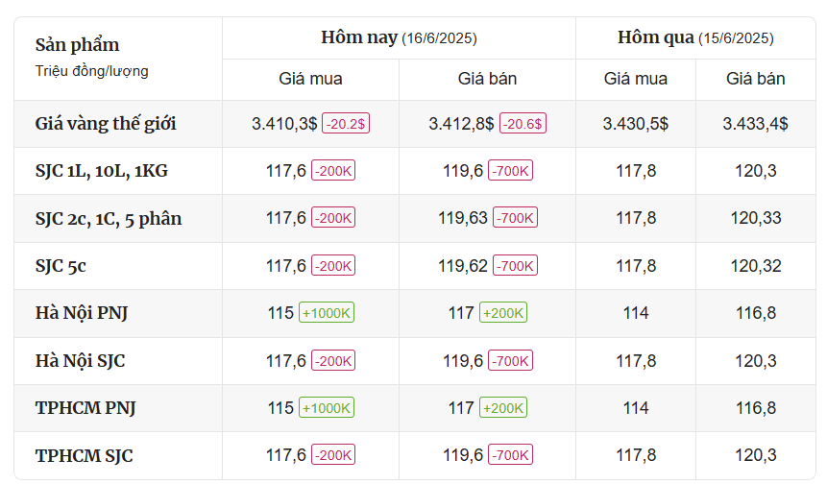Click the Hà Nội SJC row label

tap(80, 361)
